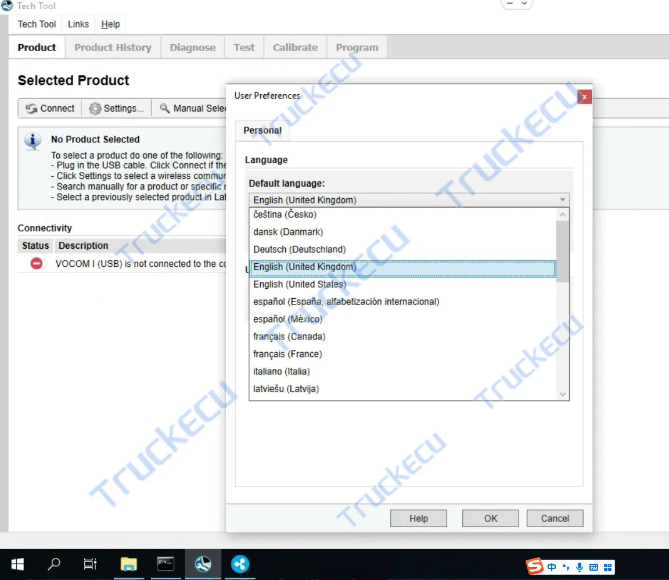This screenshot has height=580, width=669.
Task: Open Task View on the taskbar
Action: point(90,564)
